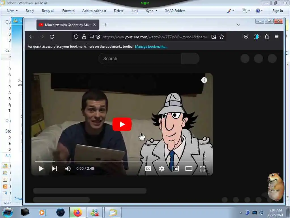Expand the New dropdown in Live Mail
The height and width of the screenshot is (218, 290).
17,11
